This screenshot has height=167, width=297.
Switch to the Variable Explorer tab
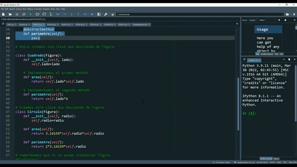click(267, 54)
